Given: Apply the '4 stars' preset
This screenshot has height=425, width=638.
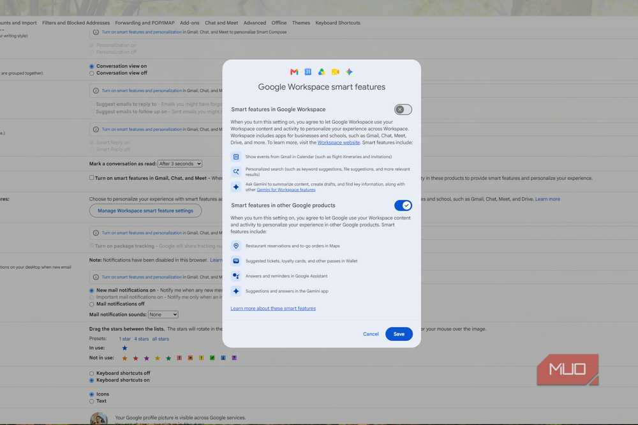Looking at the screenshot, I should (142, 339).
